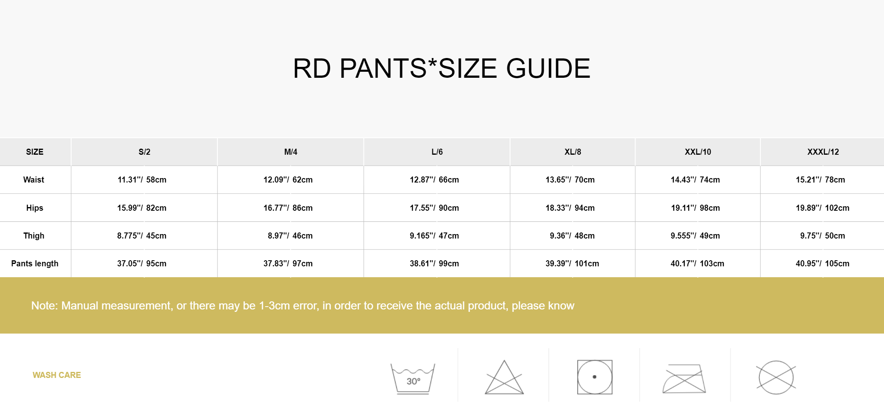
Task: Click the WASH CARE label
Action: click(57, 375)
